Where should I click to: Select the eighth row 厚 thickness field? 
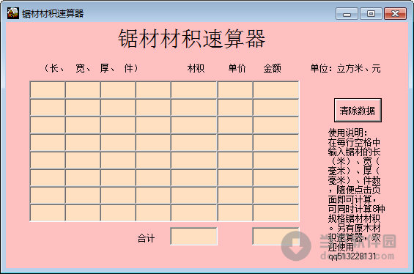pyautogui.click(x=118, y=213)
